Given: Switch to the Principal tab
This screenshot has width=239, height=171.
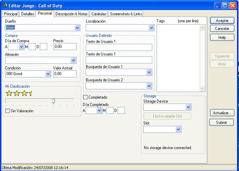Looking at the screenshot, I should point(11,14).
